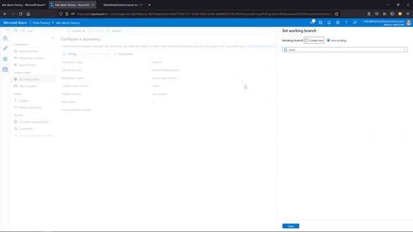413x232 pixels.
Task: Open Customer managed key menu item
Action: pyautogui.click(x=34, y=122)
